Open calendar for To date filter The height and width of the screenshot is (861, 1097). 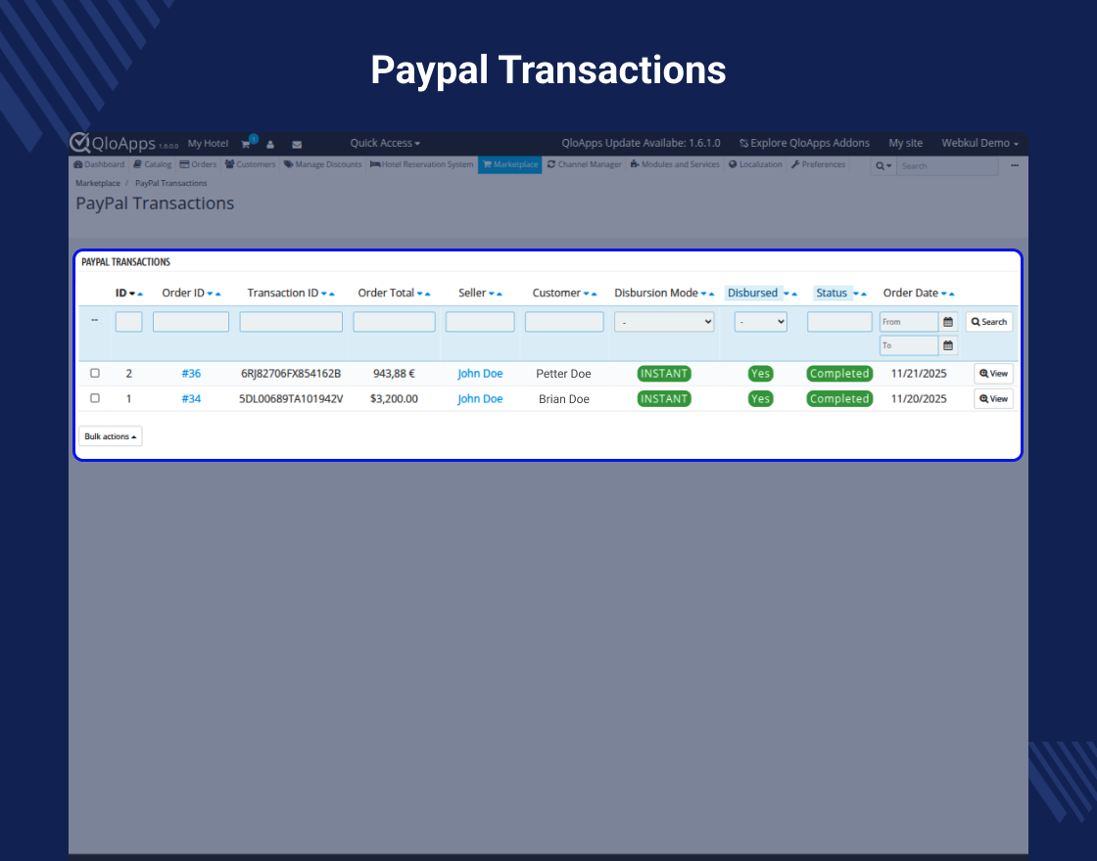pyautogui.click(x=948, y=345)
